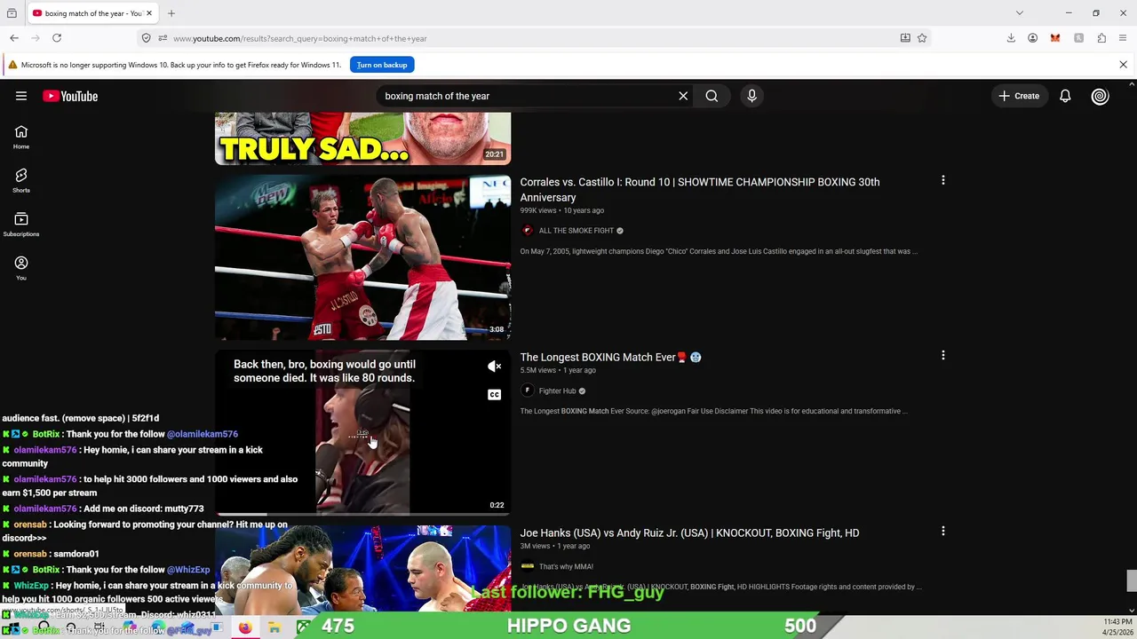This screenshot has width=1137, height=639.
Task: Open more actions for Corrales vs. Castillo video
Action: point(943,180)
